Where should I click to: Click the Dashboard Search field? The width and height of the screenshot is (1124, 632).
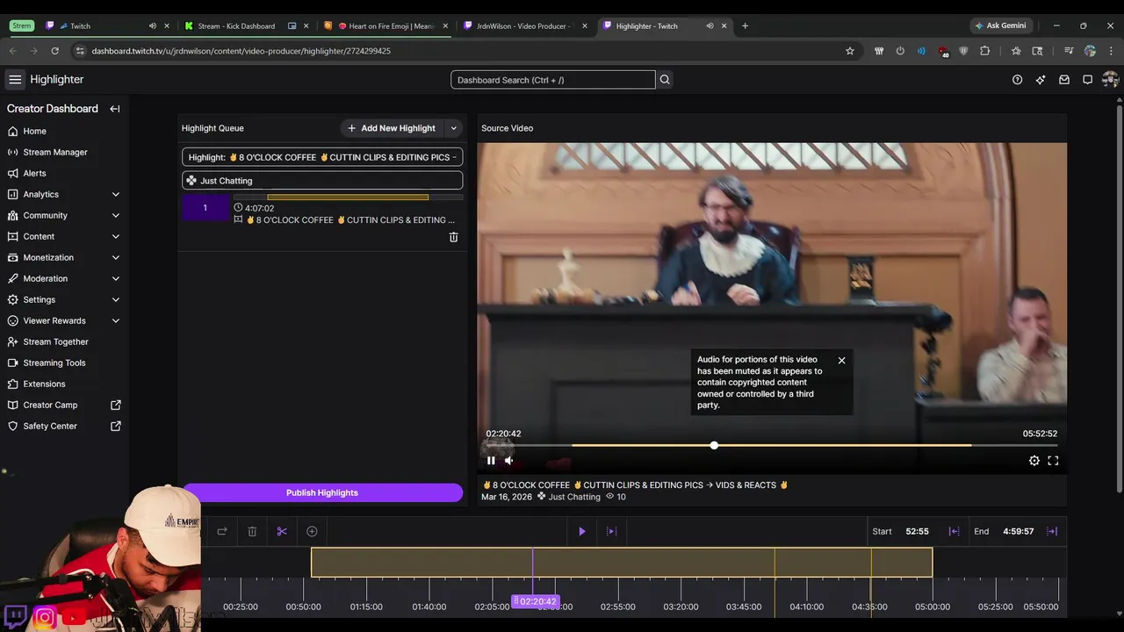coord(552,80)
